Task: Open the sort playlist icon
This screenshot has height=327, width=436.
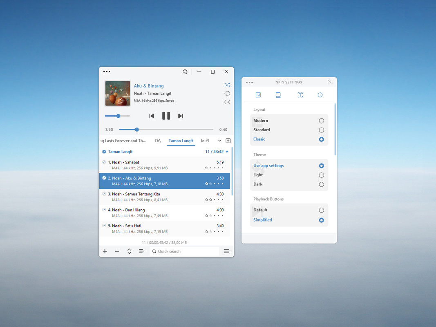Action: tap(129, 251)
